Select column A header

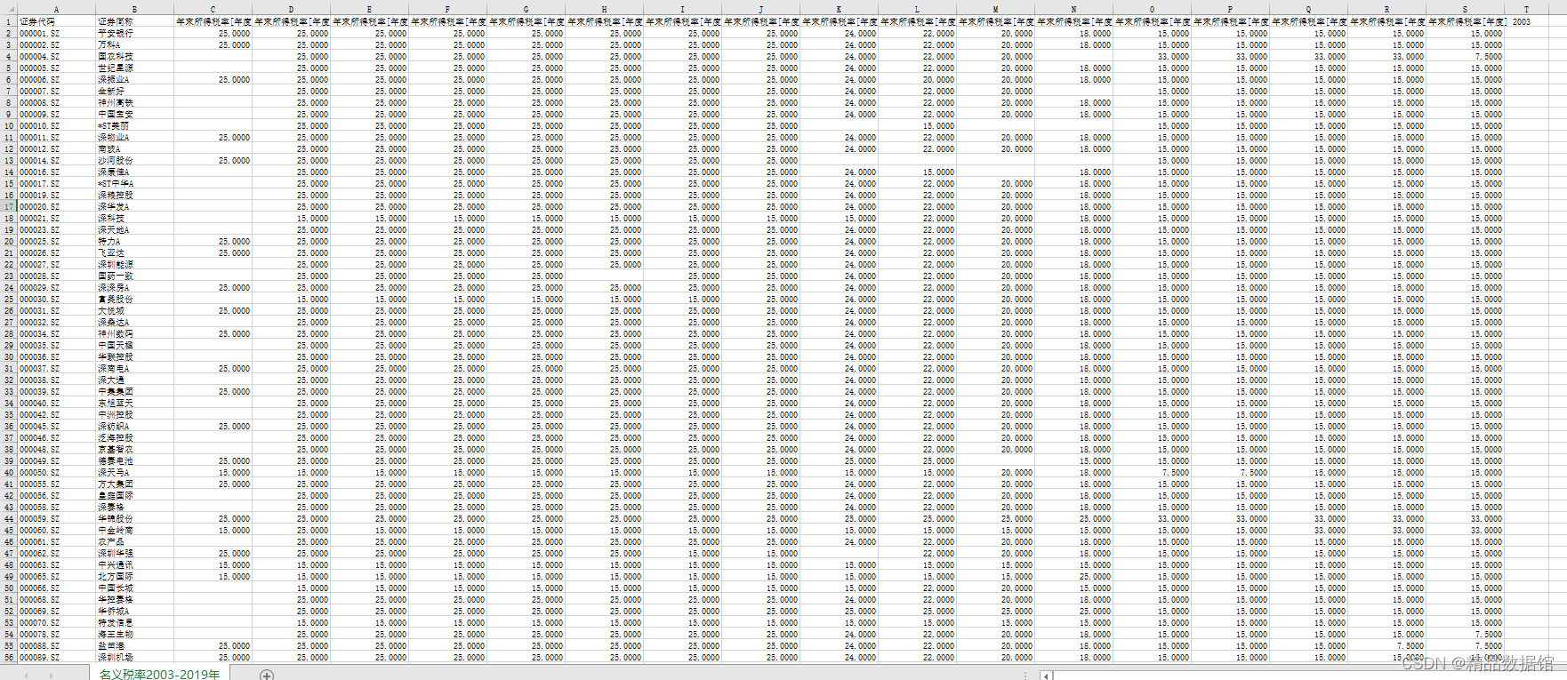(x=57, y=9)
